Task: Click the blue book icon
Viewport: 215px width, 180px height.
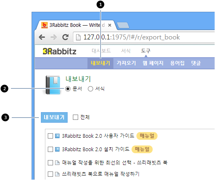Action: (53, 85)
